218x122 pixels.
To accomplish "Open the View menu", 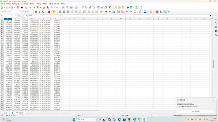I will 14,4.
